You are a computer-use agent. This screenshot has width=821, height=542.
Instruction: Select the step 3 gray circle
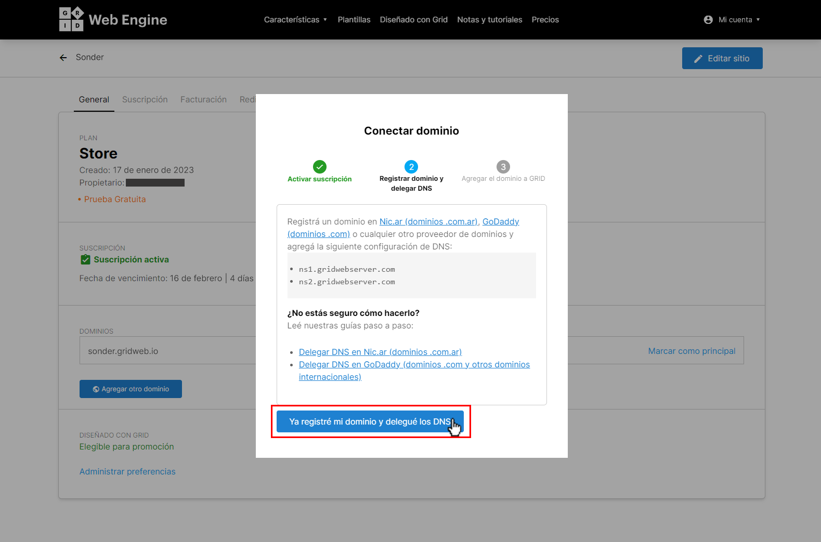[503, 167]
